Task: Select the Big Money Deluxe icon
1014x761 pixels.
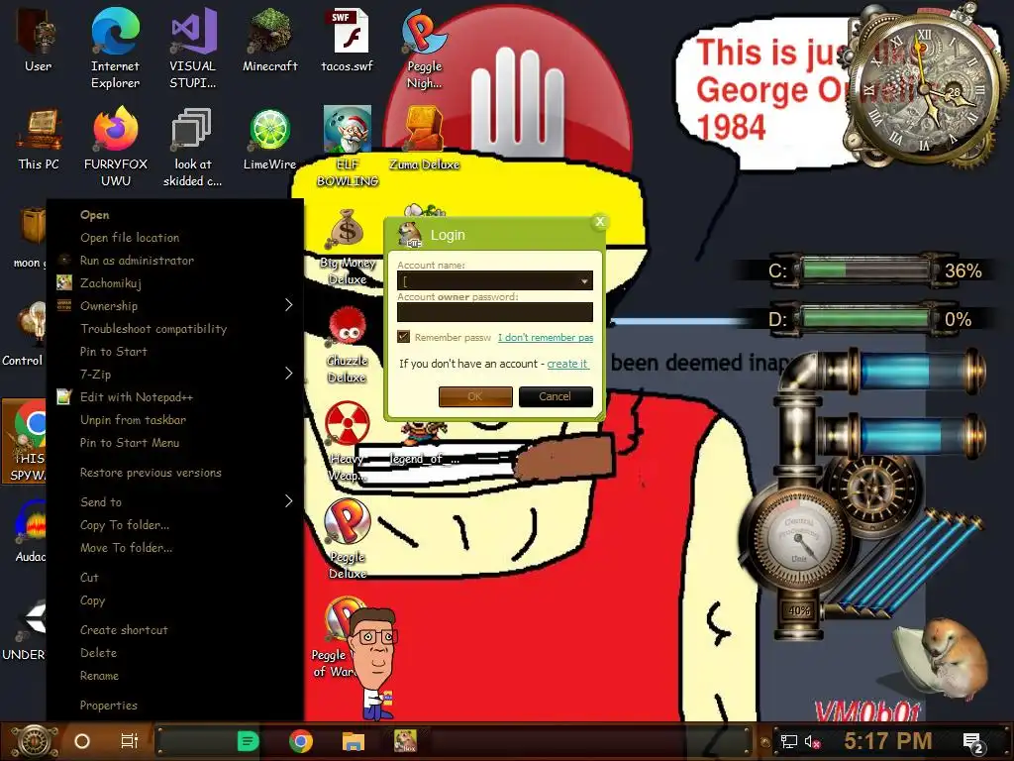Action: coord(348,246)
